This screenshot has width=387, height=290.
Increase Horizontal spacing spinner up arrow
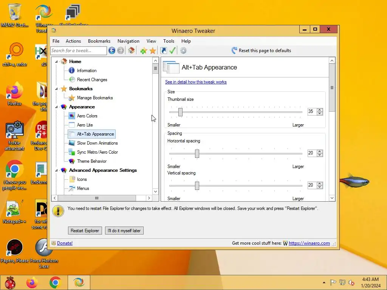[320, 152]
